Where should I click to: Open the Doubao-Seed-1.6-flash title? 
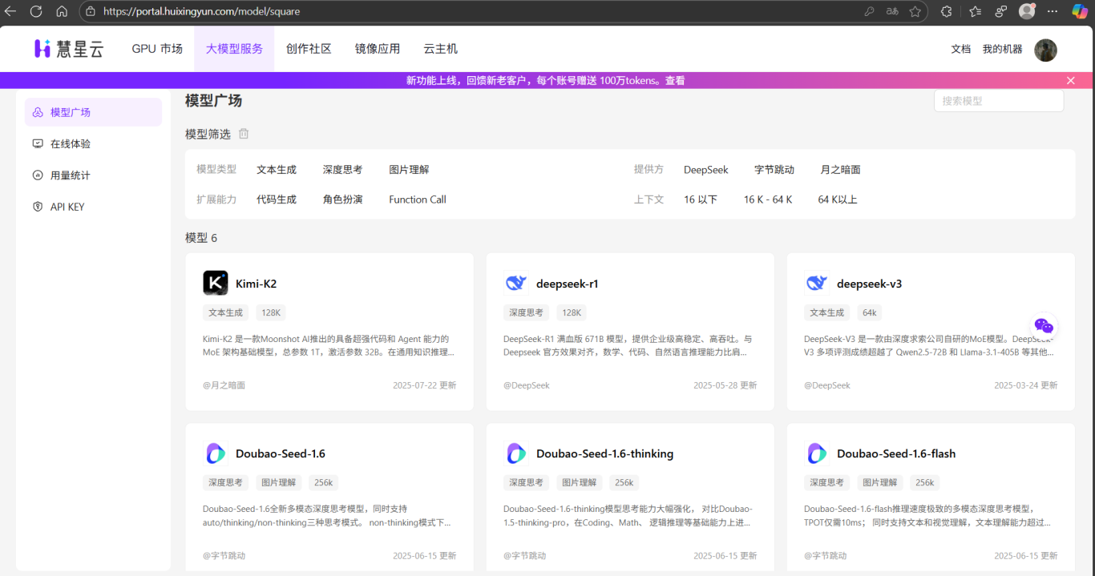click(x=896, y=453)
